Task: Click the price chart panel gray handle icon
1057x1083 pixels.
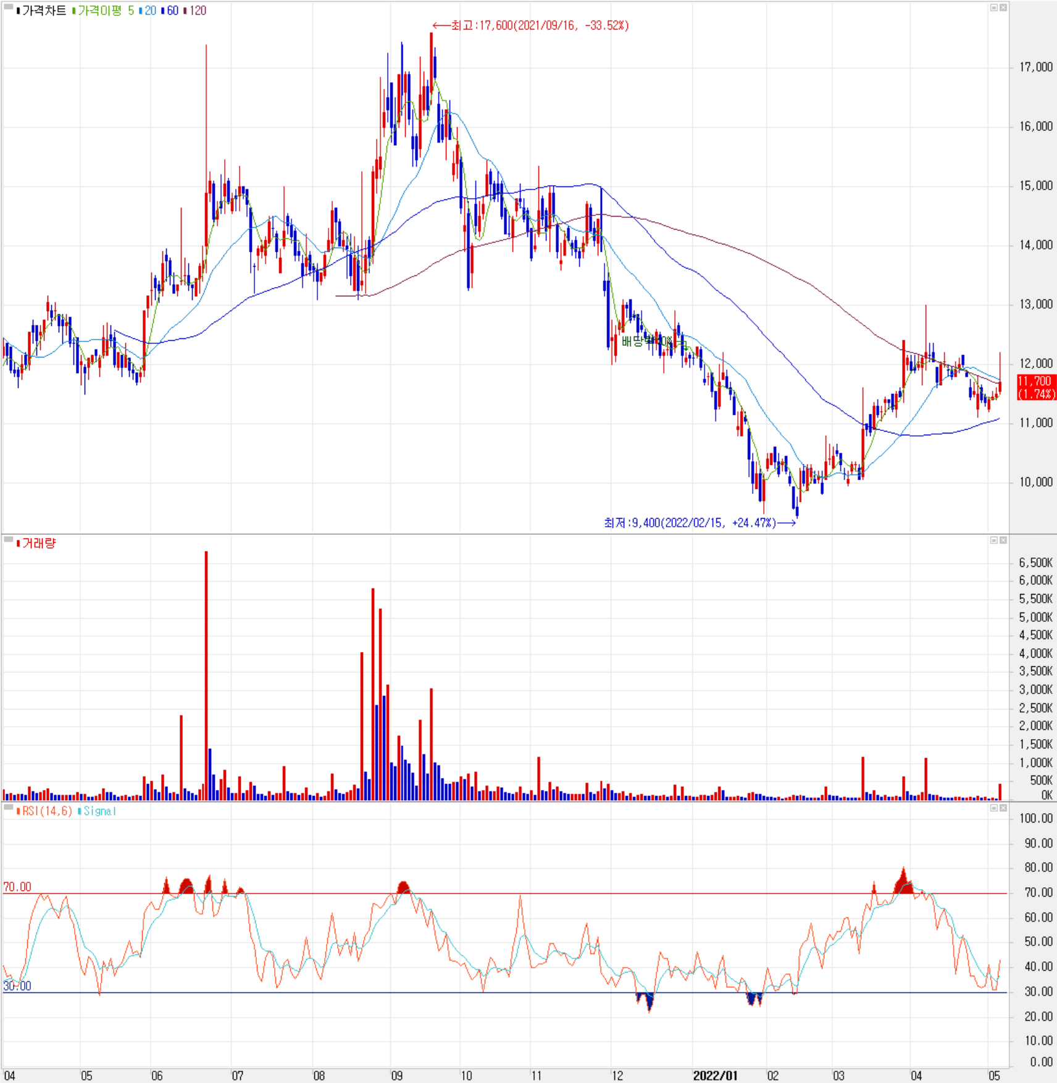Action: click(x=9, y=7)
